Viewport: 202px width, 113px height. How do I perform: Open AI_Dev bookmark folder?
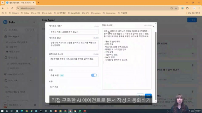click(25, 13)
